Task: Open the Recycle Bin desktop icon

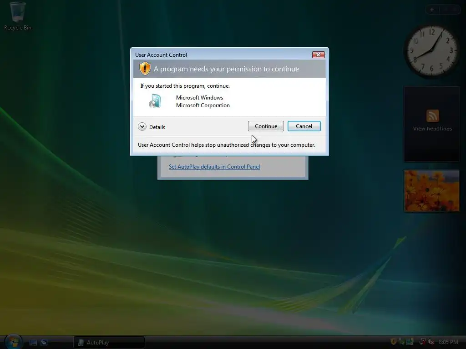Action: click(18, 16)
